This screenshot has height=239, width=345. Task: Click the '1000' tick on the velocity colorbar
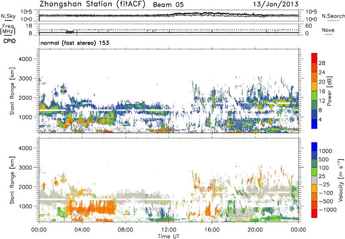coord(325,151)
